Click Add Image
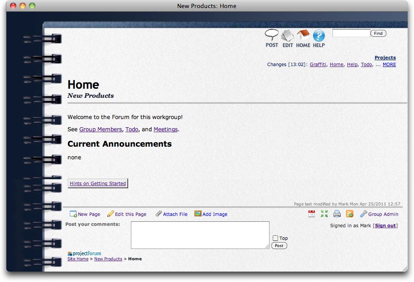Viewport: 414px width, 282px height. click(211, 214)
